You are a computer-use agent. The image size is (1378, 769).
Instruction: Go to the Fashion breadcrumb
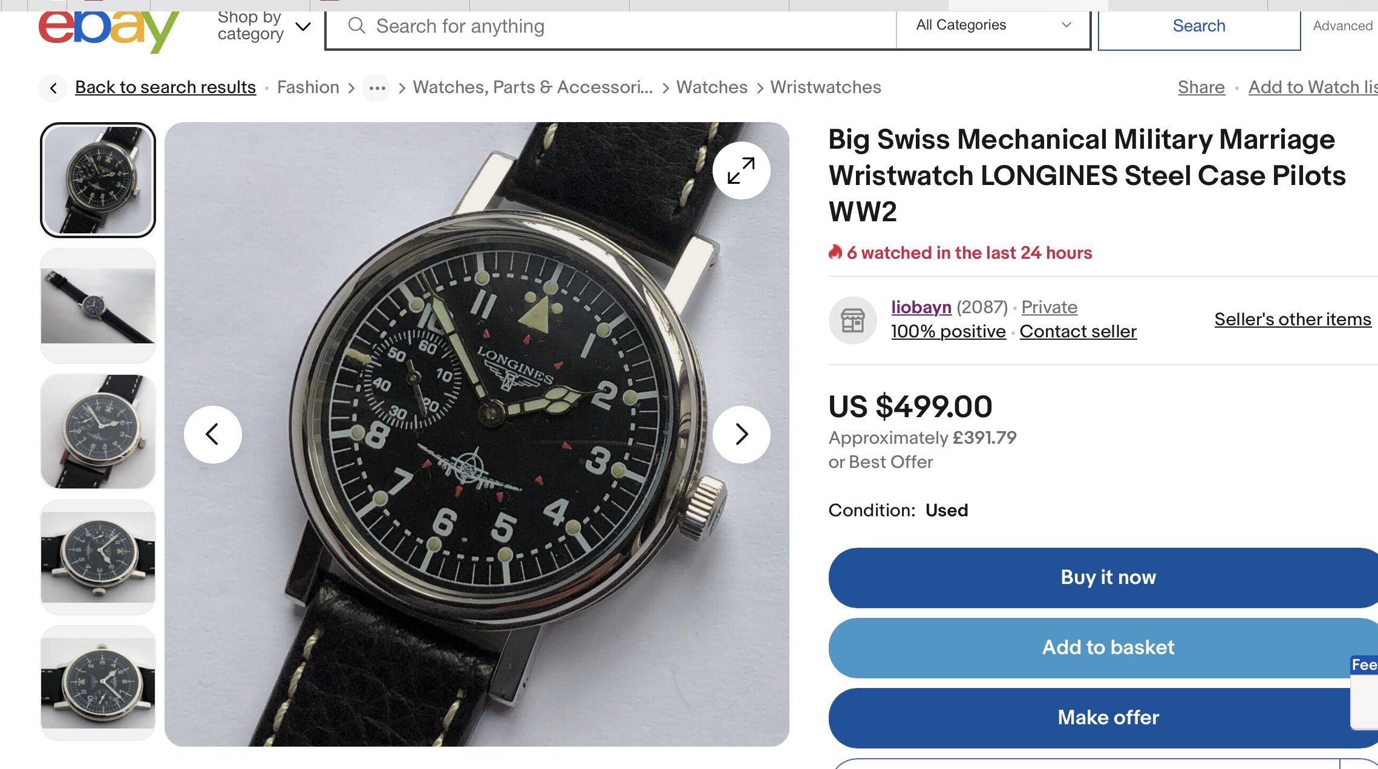(308, 88)
